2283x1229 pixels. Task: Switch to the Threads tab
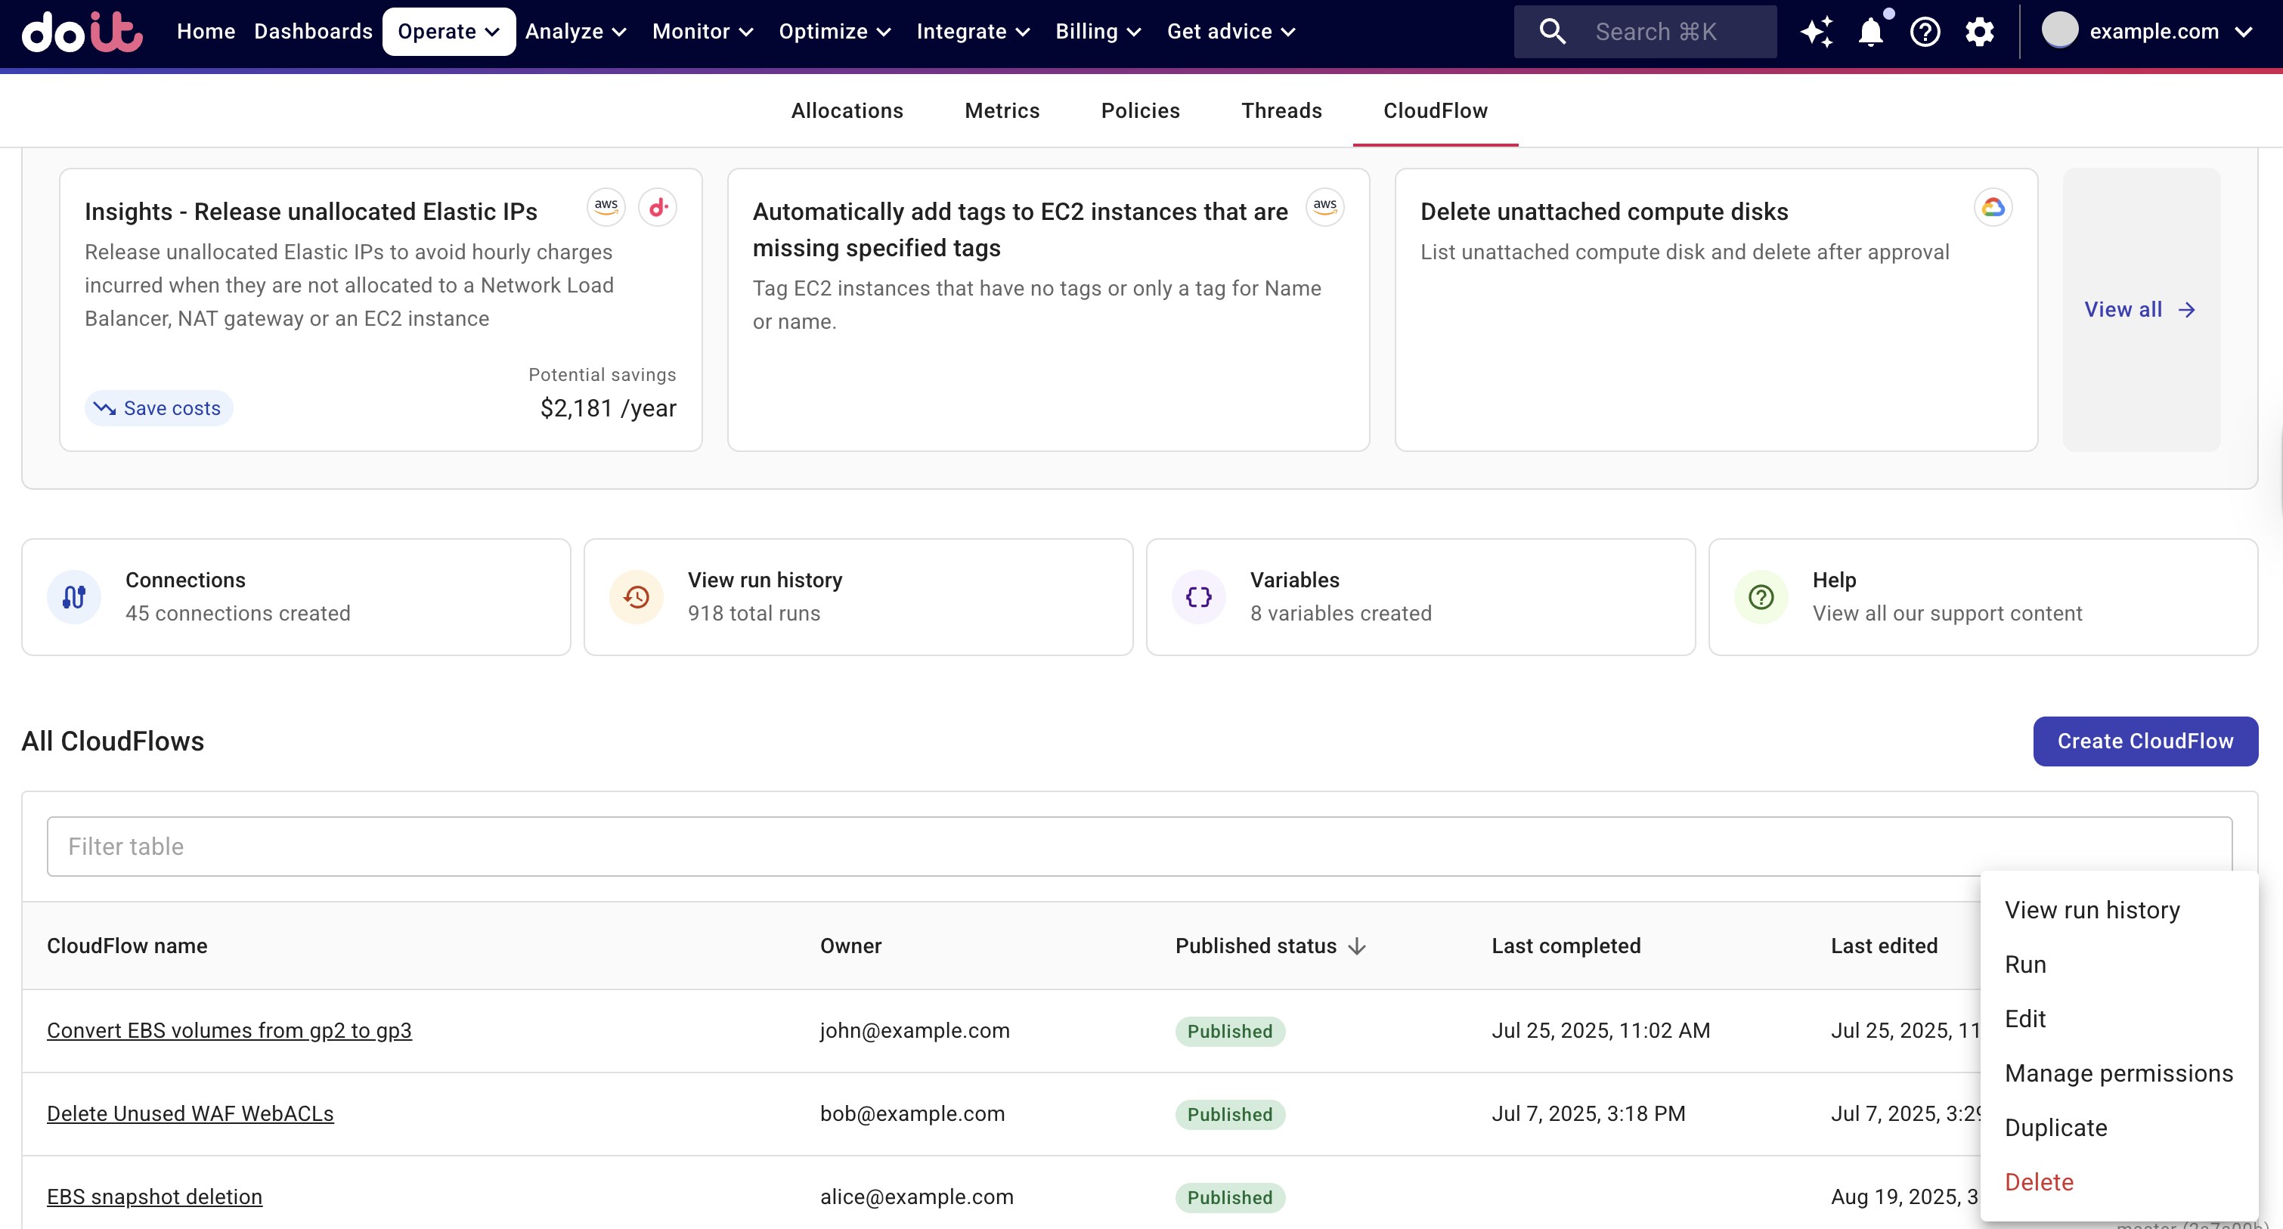tap(1281, 110)
